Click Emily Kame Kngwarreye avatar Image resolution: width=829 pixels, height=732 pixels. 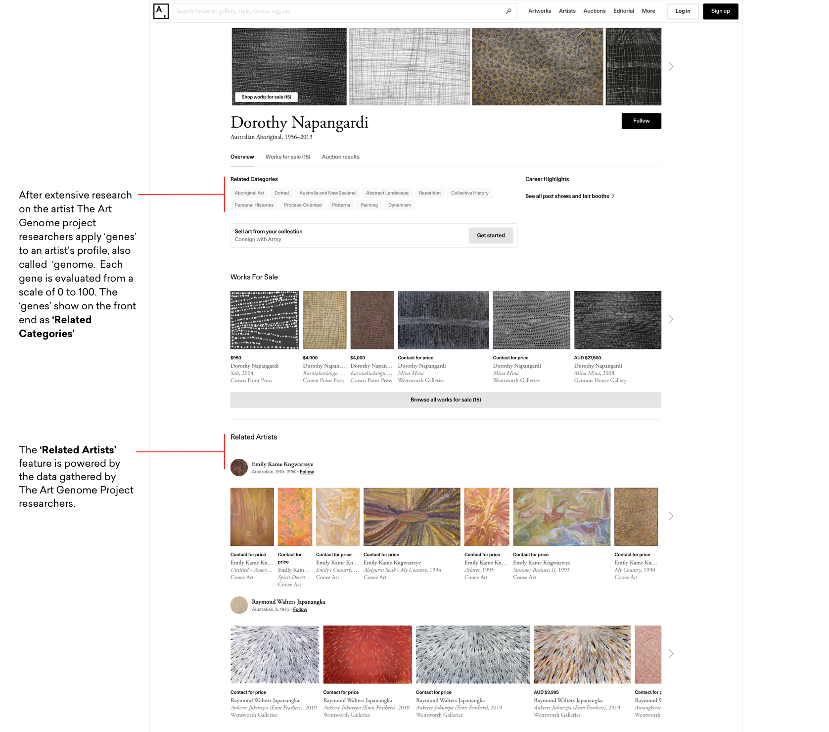(x=239, y=467)
